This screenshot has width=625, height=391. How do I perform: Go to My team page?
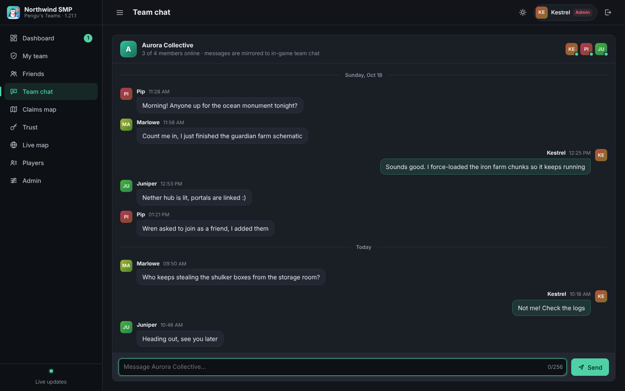click(51, 56)
